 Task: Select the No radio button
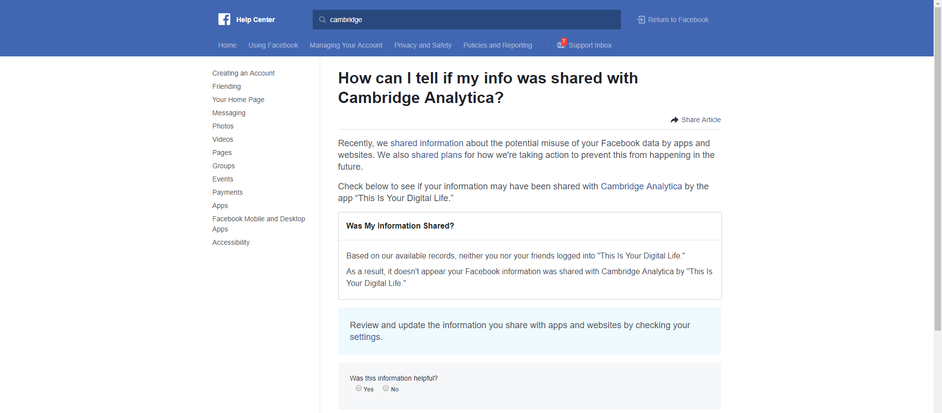tap(386, 388)
